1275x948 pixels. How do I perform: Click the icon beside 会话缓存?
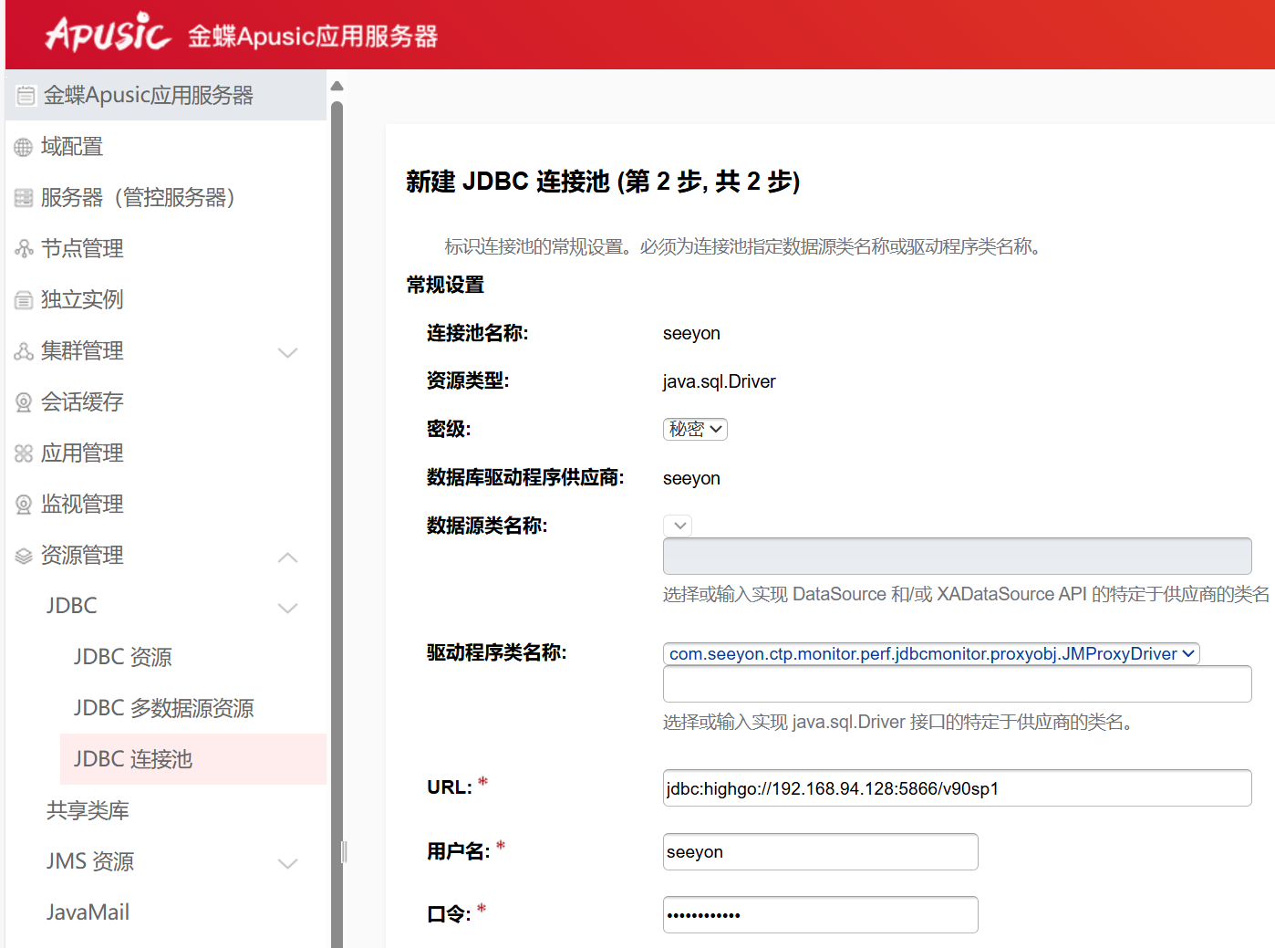[x=24, y=402]
